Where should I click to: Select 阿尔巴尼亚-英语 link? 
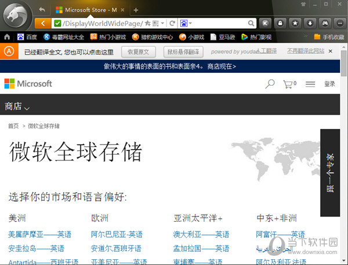pos(117,234)
